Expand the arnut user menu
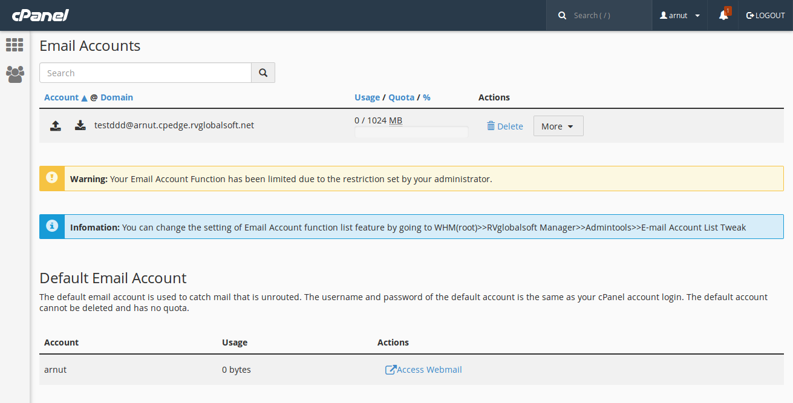This screenshot has height=403, width=793. (679, 15)
